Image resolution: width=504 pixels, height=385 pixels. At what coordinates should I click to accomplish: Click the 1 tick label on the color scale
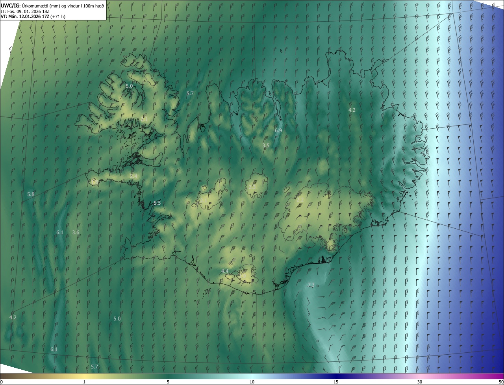click(x=84, y=382)
